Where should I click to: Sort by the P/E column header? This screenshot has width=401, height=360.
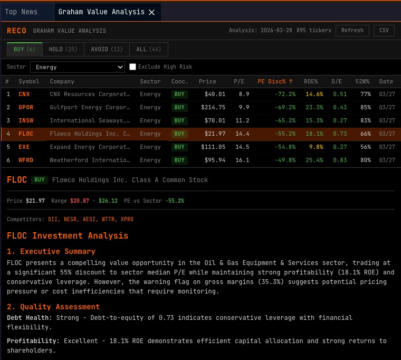coord(239,82)
